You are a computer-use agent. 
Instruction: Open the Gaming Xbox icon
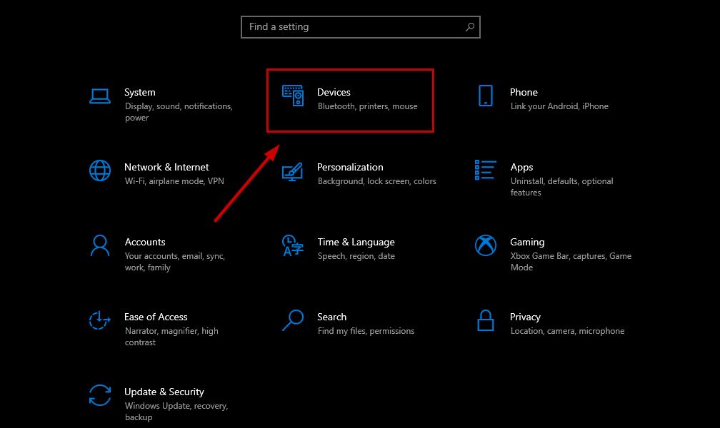[486, 245]
